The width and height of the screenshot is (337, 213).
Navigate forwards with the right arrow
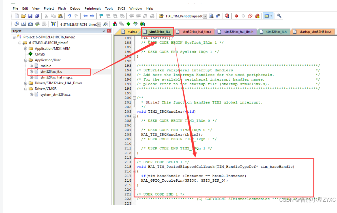click(x=92, y=16)
